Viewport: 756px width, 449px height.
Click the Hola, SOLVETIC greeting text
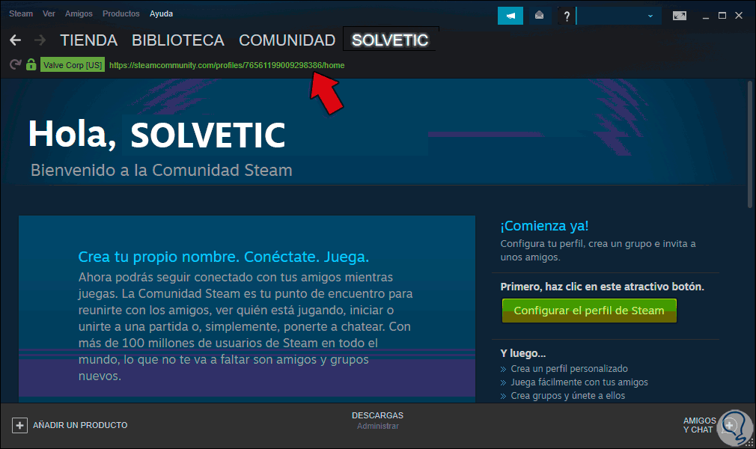pyautogui.click(x=156, y=134)
